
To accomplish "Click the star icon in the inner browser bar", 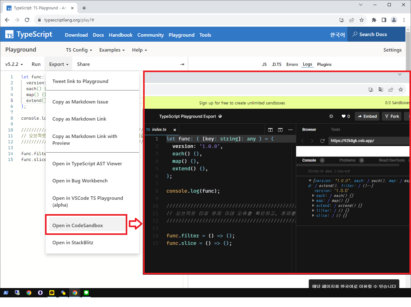I will [x=401, y=89].
